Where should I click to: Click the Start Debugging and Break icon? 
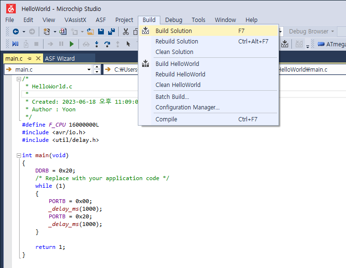click(15, 44)
